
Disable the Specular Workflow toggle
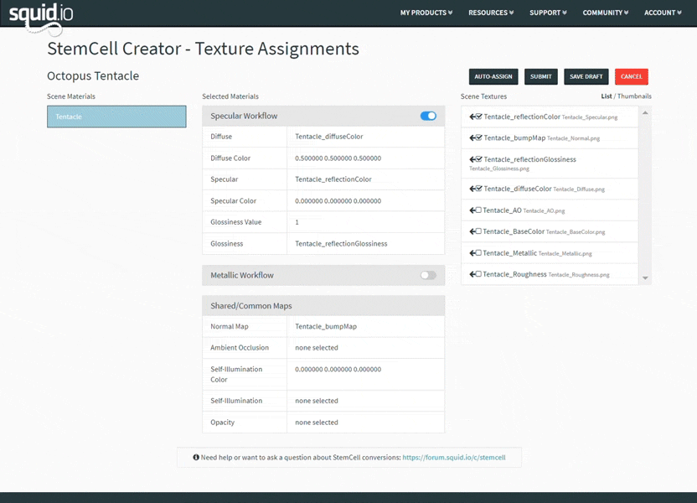429,116
